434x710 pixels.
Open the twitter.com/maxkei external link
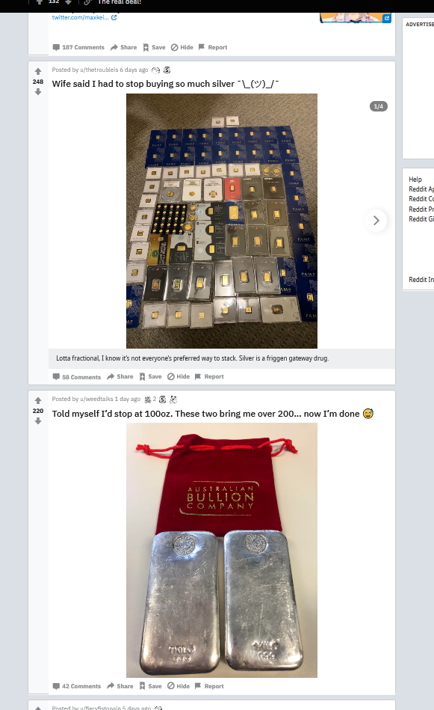tap(84, 17)
